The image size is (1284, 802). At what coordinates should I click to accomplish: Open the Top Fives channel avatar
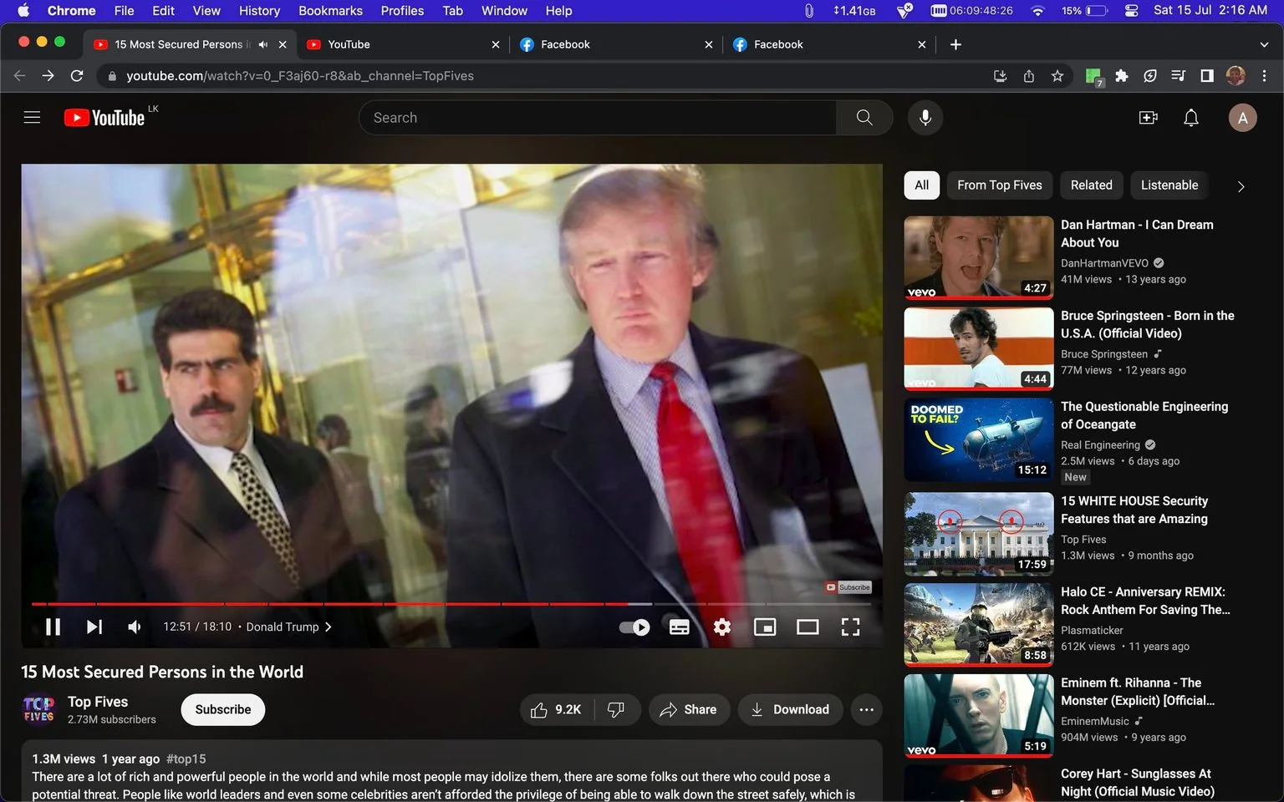point(38,709)
